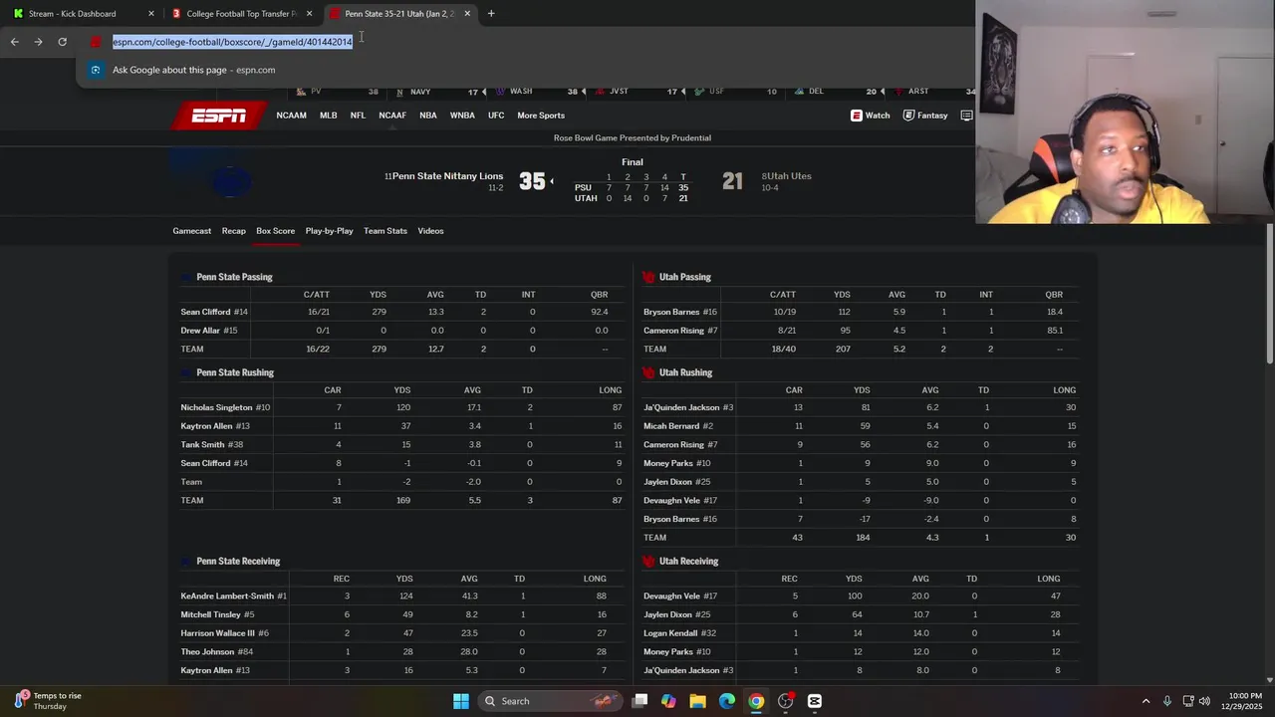Open ESPN Fantasy icon link
The image size is (1275, 717).
coord(925,116)
